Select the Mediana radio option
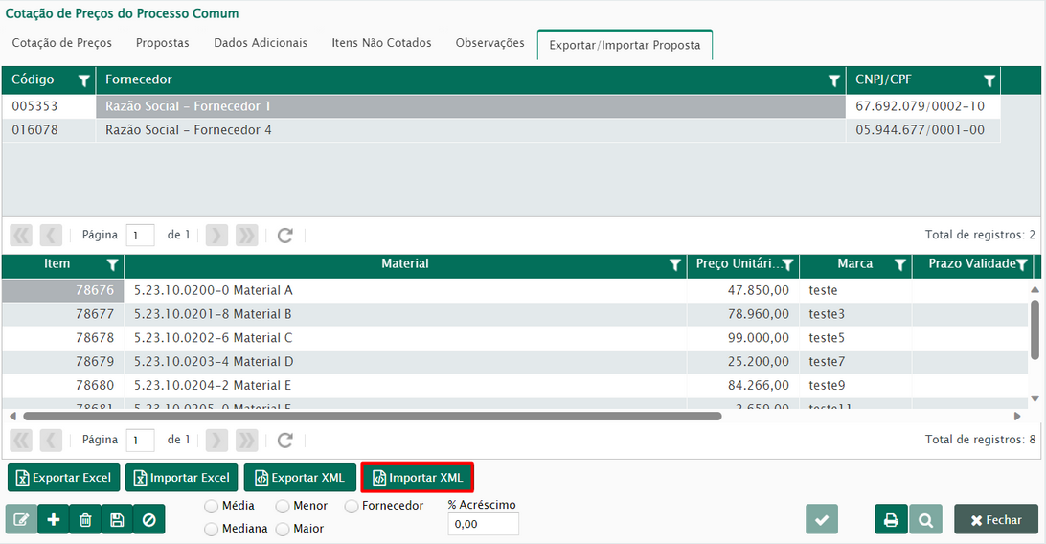 coord(212,529)
